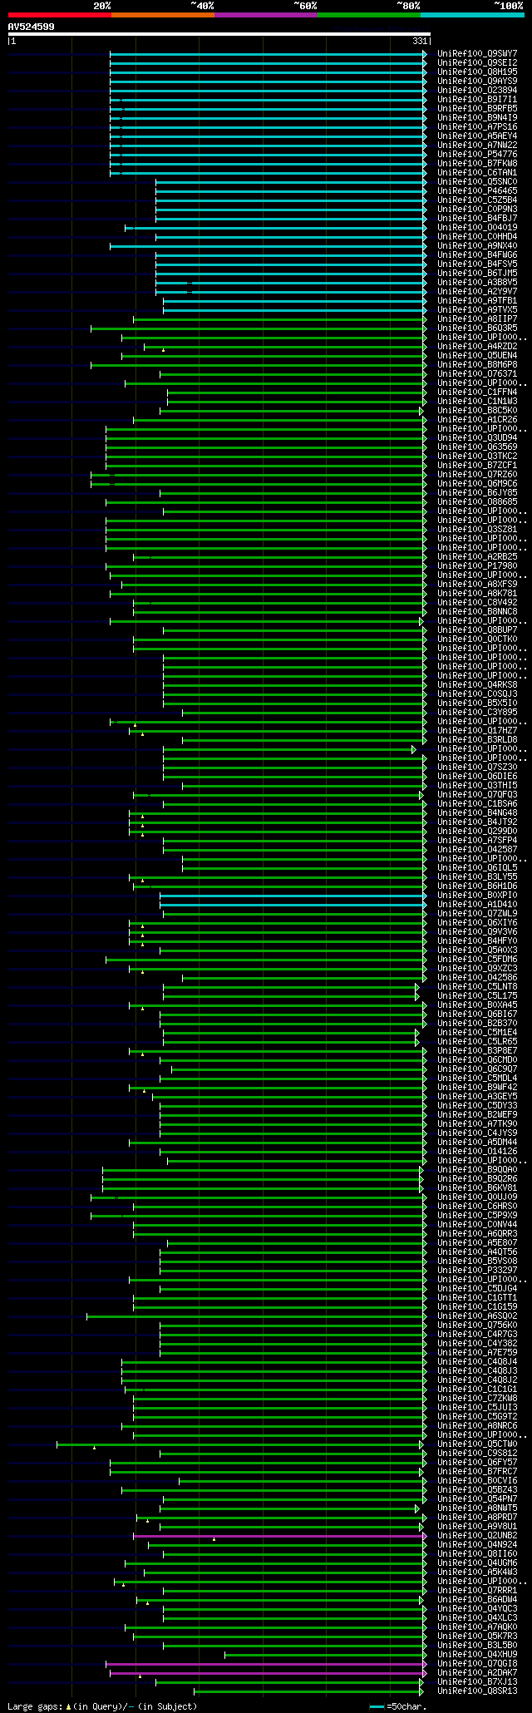The image size is (532, 1713).
Task: Select hit UniRef100_C1BSA6
Action: tap(477, 804)
